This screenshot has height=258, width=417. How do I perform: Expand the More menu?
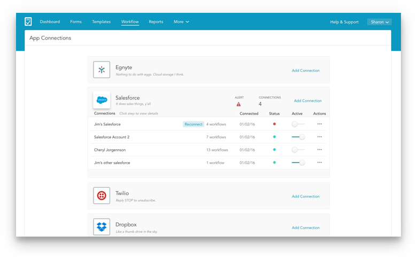(x=181, y=22)
